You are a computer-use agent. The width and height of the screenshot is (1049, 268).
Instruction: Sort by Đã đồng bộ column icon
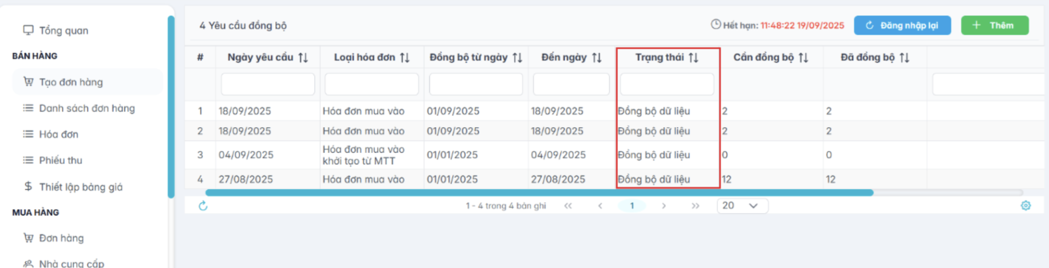[905, 58]
